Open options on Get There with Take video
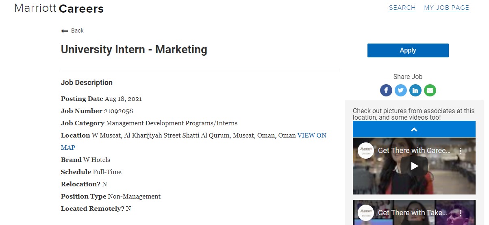The width and height of the screenshot is (489, 225). click(461, 213)
